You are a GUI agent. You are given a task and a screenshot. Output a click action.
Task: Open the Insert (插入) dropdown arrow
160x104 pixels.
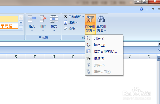pyautogui.click(x=32, y=31)
